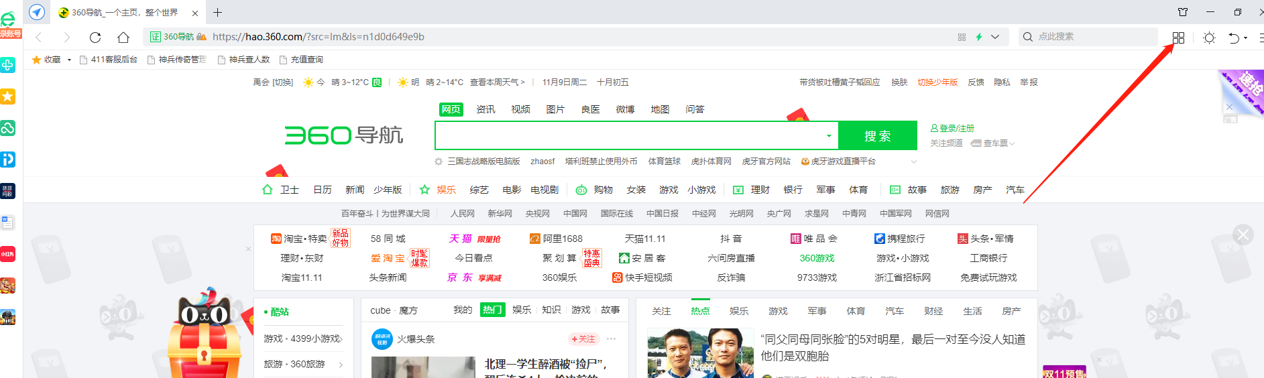The width and height of the screenshot is (1264, 378).
Task: Click the browser search box 点此搜索
Action: 1087,37
